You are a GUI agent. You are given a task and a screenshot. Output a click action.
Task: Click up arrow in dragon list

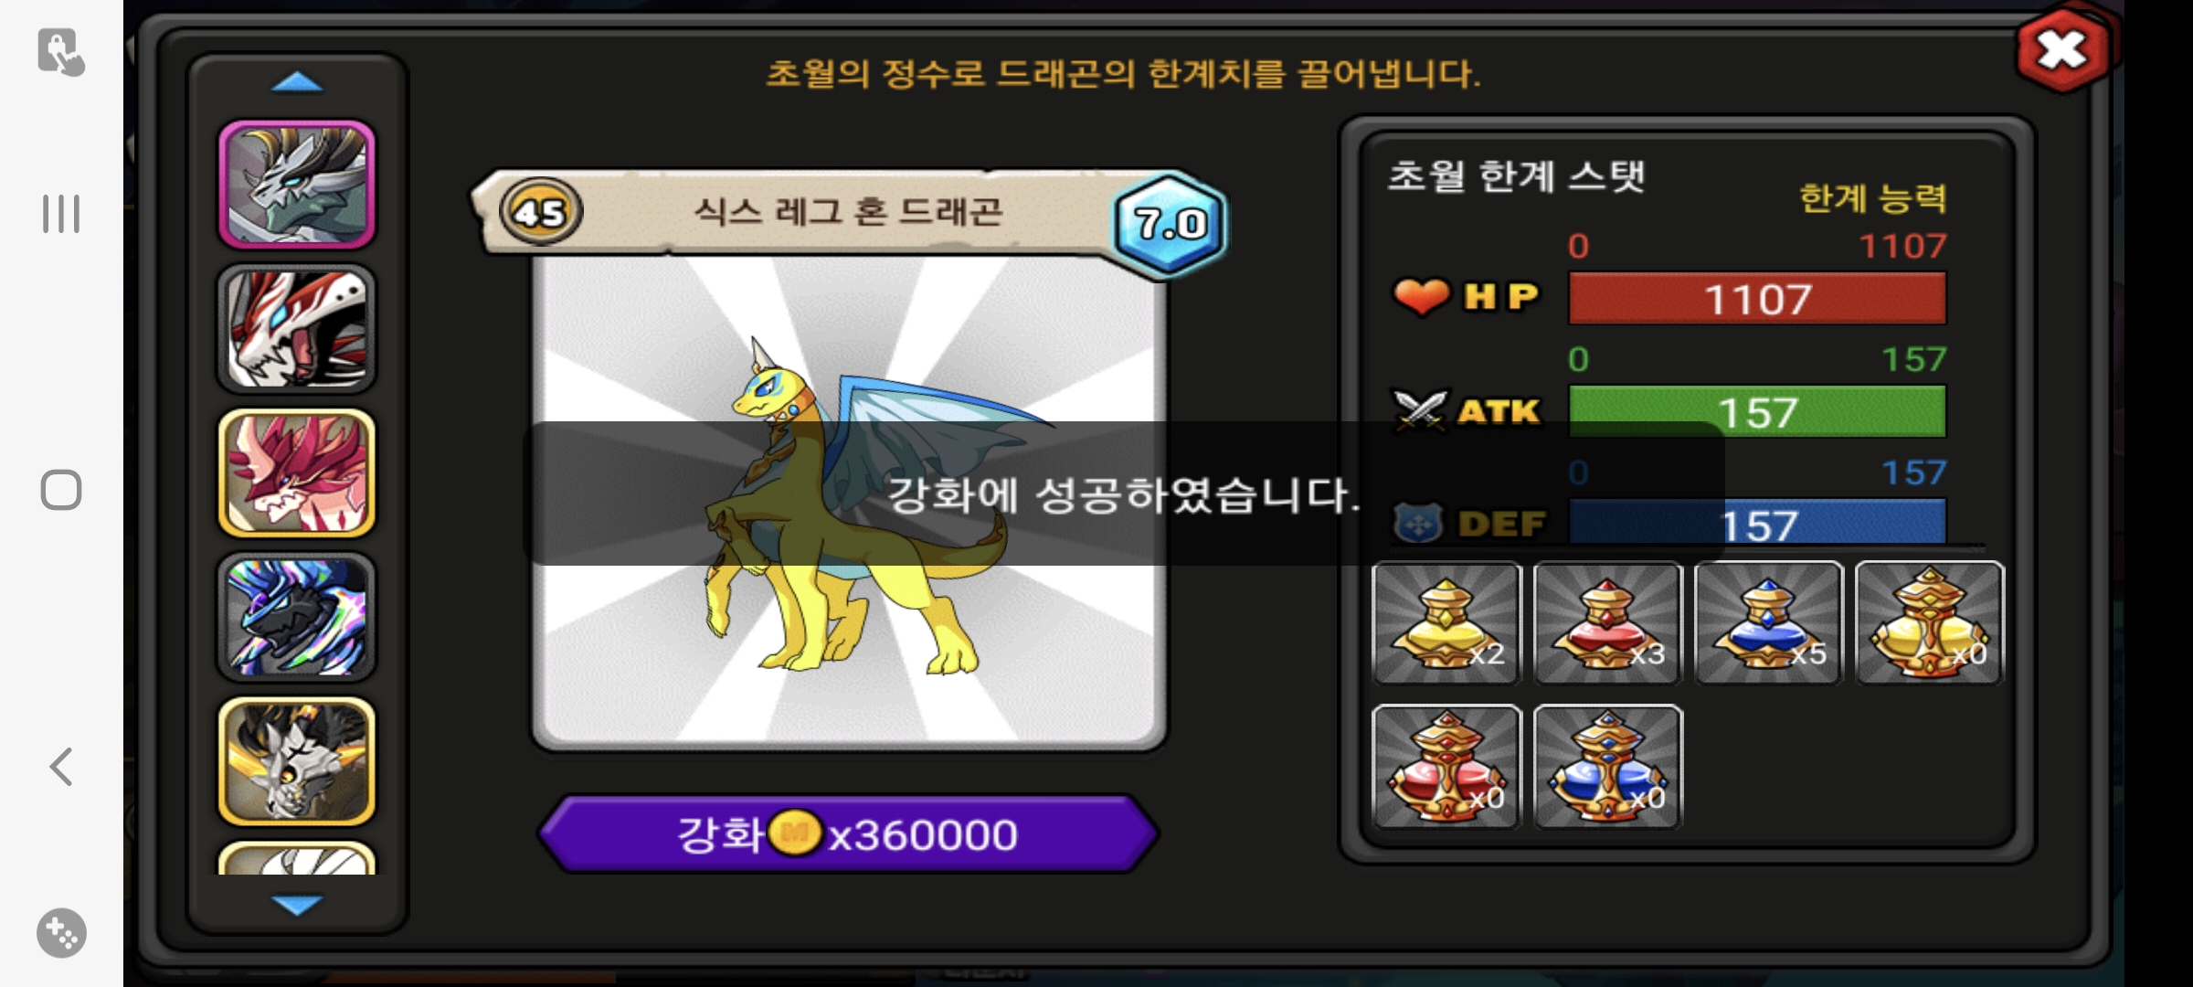pyautogui.click(x=297, y=83)
